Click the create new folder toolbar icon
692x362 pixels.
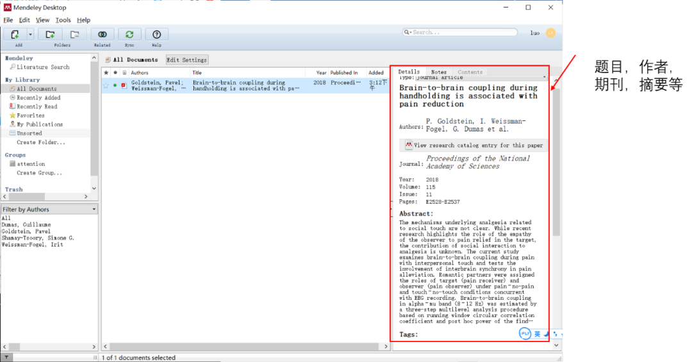[50, 35]
